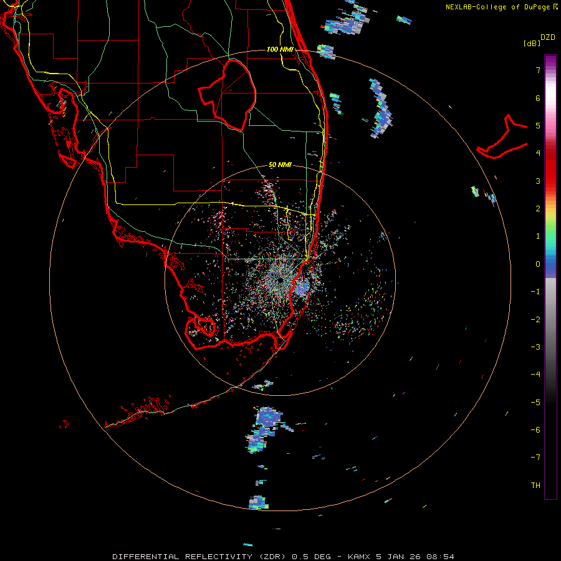Click the radar site center inside the 50 NMI ring
The image size is (561, 561).
tap(280, 280)
